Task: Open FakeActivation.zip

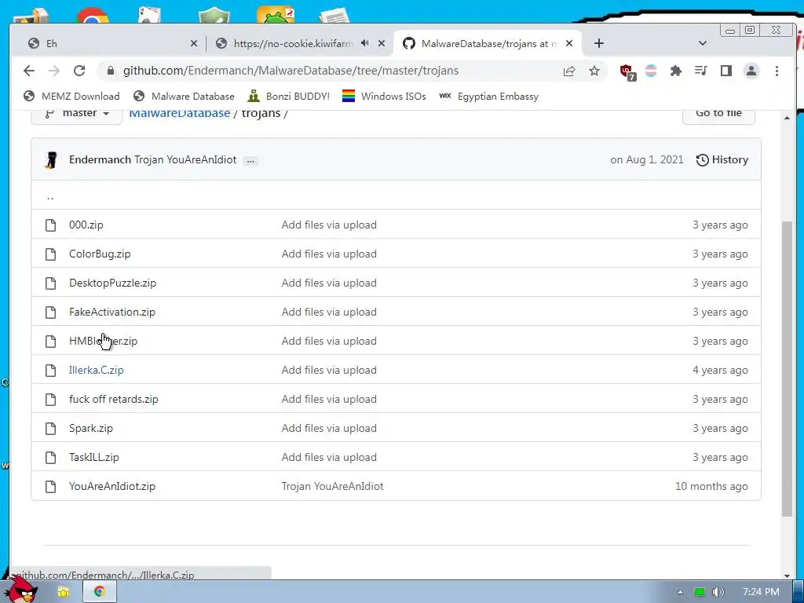Action: coord(112,312)
